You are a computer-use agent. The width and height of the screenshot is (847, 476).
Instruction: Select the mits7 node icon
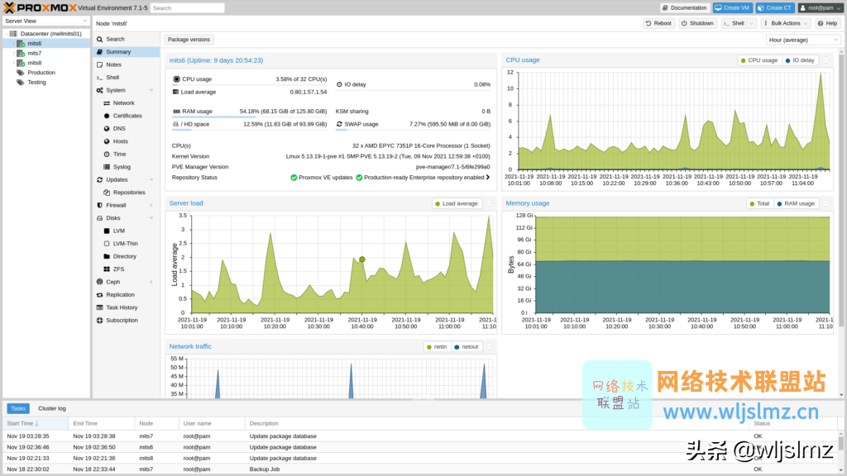21,53
